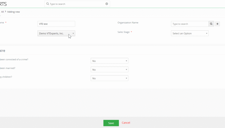Screen dimensions: 225x128
Task: Click the Organization Name search magnifier button
Action: (x=211, y=24)
